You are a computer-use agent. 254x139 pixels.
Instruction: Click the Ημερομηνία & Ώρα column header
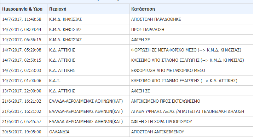coord(22,9)
